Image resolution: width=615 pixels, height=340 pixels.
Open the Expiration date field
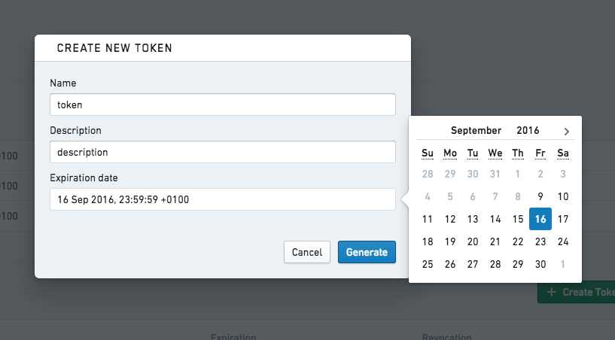[x=223, y=199]
